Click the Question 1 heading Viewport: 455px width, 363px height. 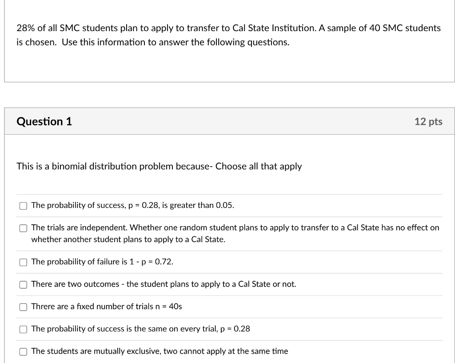[44, 121]
